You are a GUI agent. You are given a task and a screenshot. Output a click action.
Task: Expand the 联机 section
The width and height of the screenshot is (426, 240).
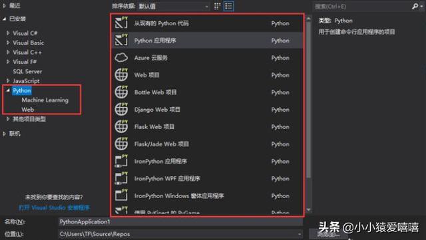tap(4, 134)
